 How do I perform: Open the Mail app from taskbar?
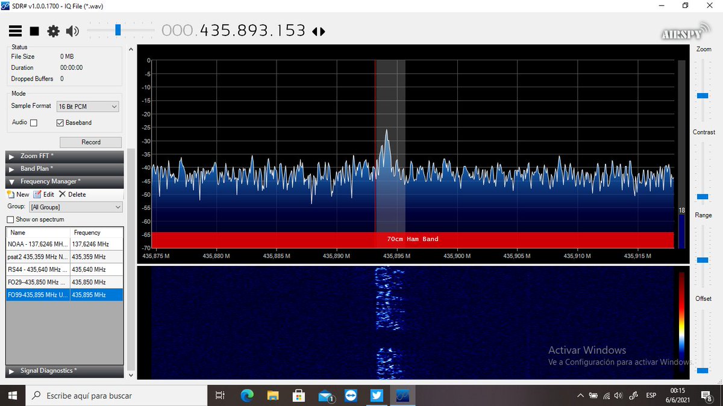point(325,396)
